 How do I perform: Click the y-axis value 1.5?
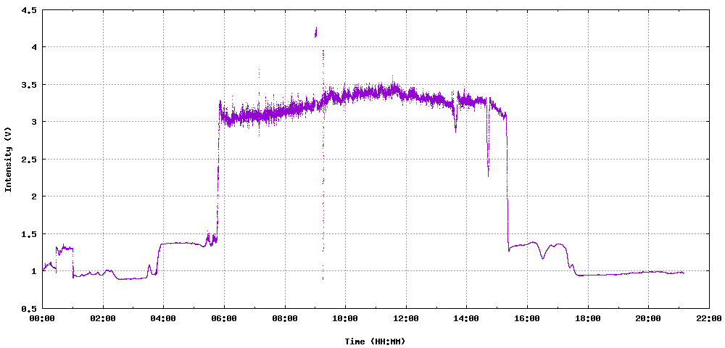coord(30,234)
